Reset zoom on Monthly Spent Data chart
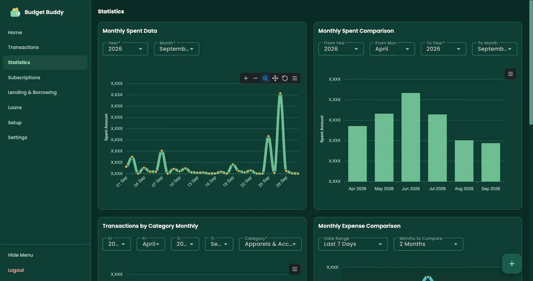 click(x=285, y=78)
